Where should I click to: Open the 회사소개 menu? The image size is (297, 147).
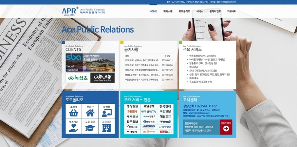point(168,11)
